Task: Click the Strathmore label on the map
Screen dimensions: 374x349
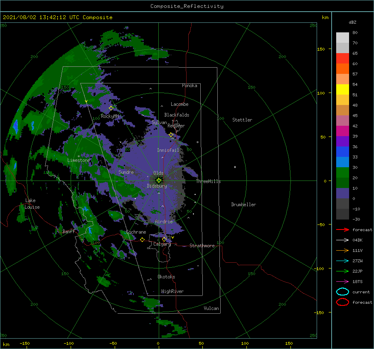Action: 202,246
